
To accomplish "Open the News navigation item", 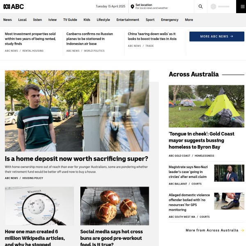I will coord(7,20).
